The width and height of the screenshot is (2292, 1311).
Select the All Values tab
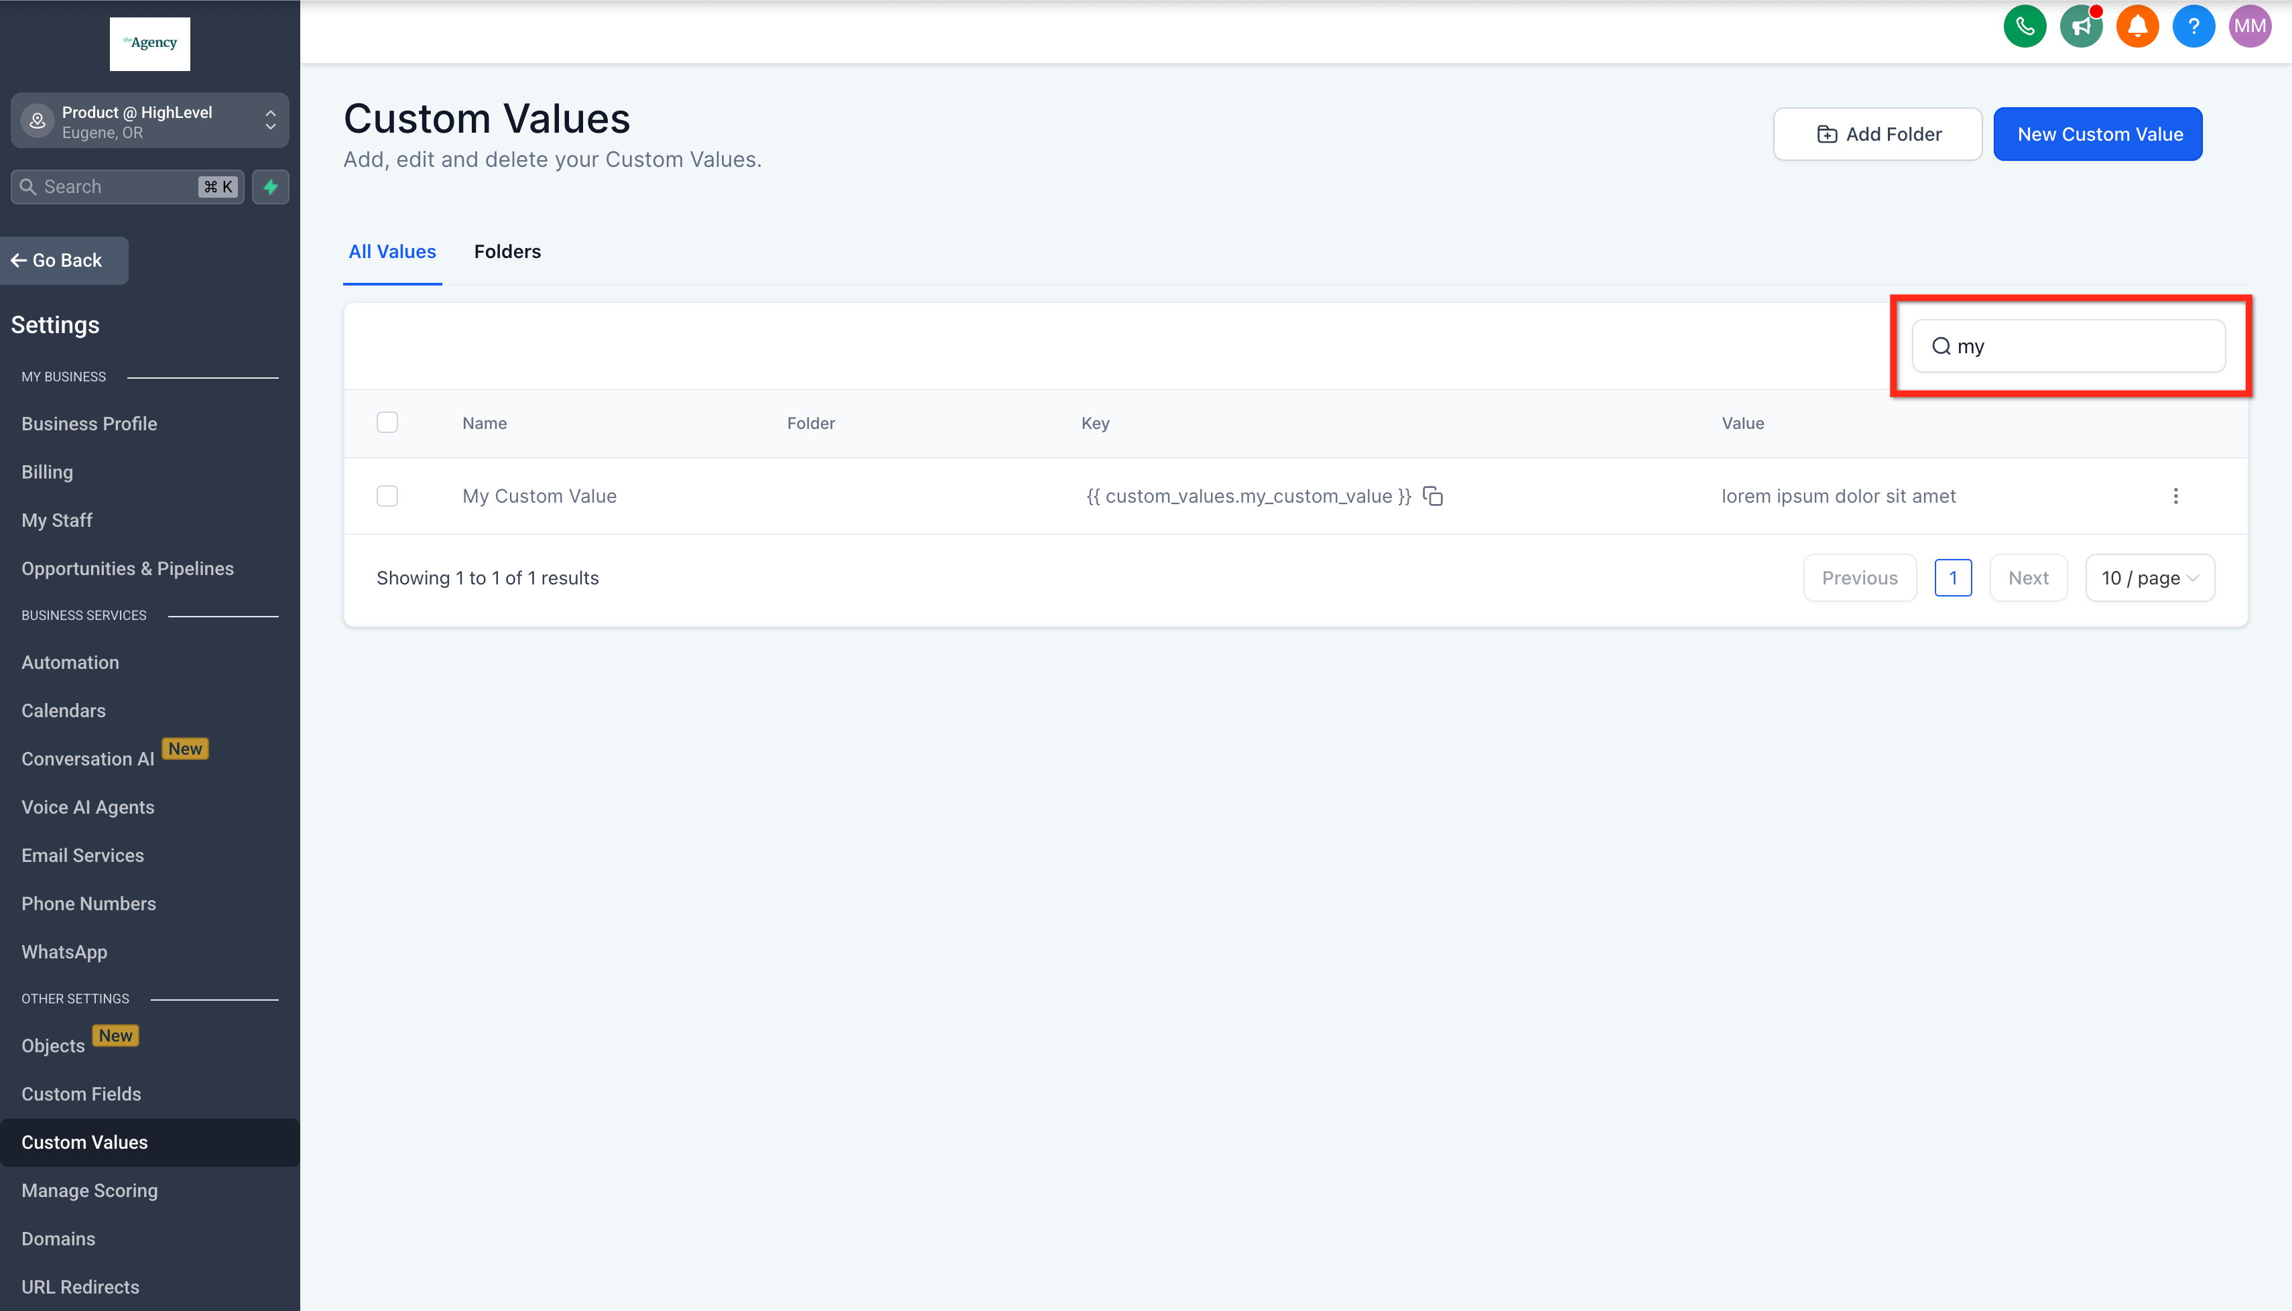pos(391,252)
